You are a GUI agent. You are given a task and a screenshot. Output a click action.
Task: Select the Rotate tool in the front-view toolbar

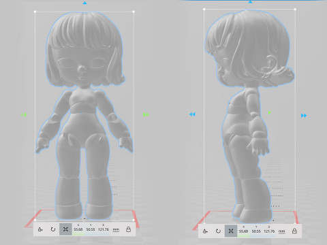point(53,229)
